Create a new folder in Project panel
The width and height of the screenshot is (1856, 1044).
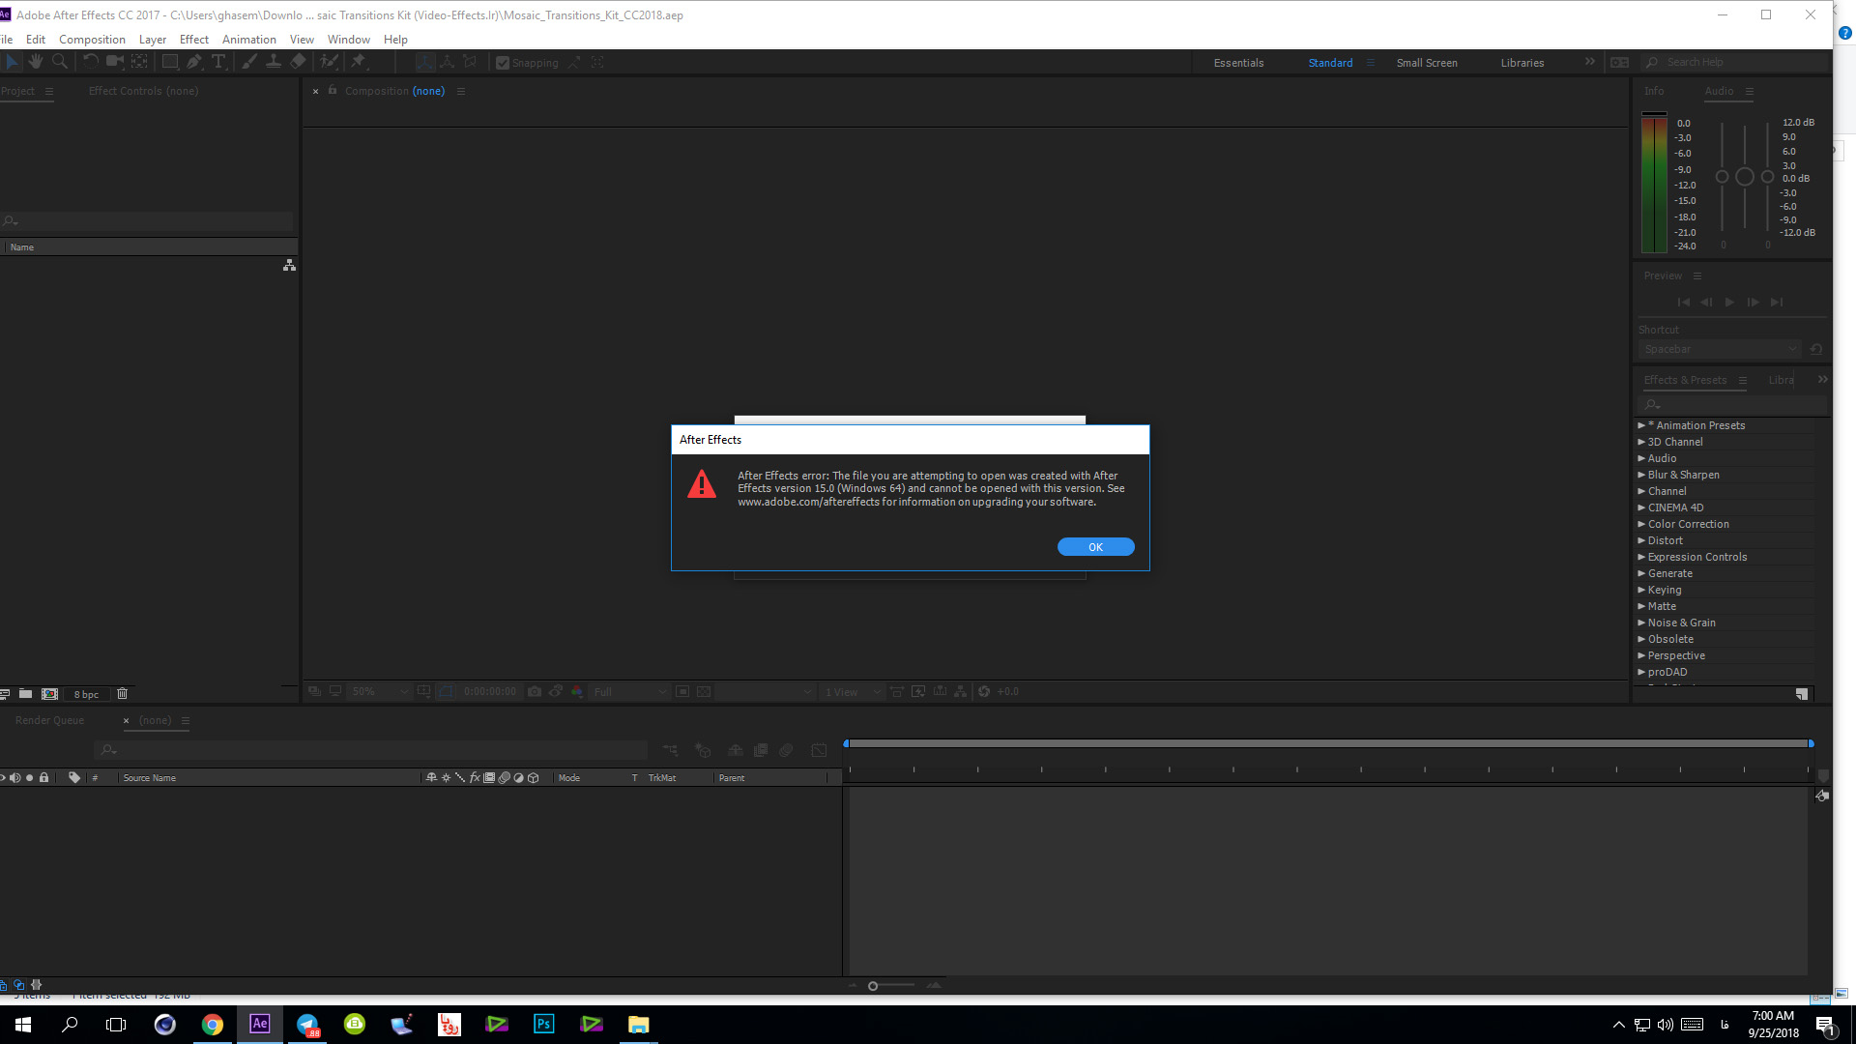(x=26, y=694)
